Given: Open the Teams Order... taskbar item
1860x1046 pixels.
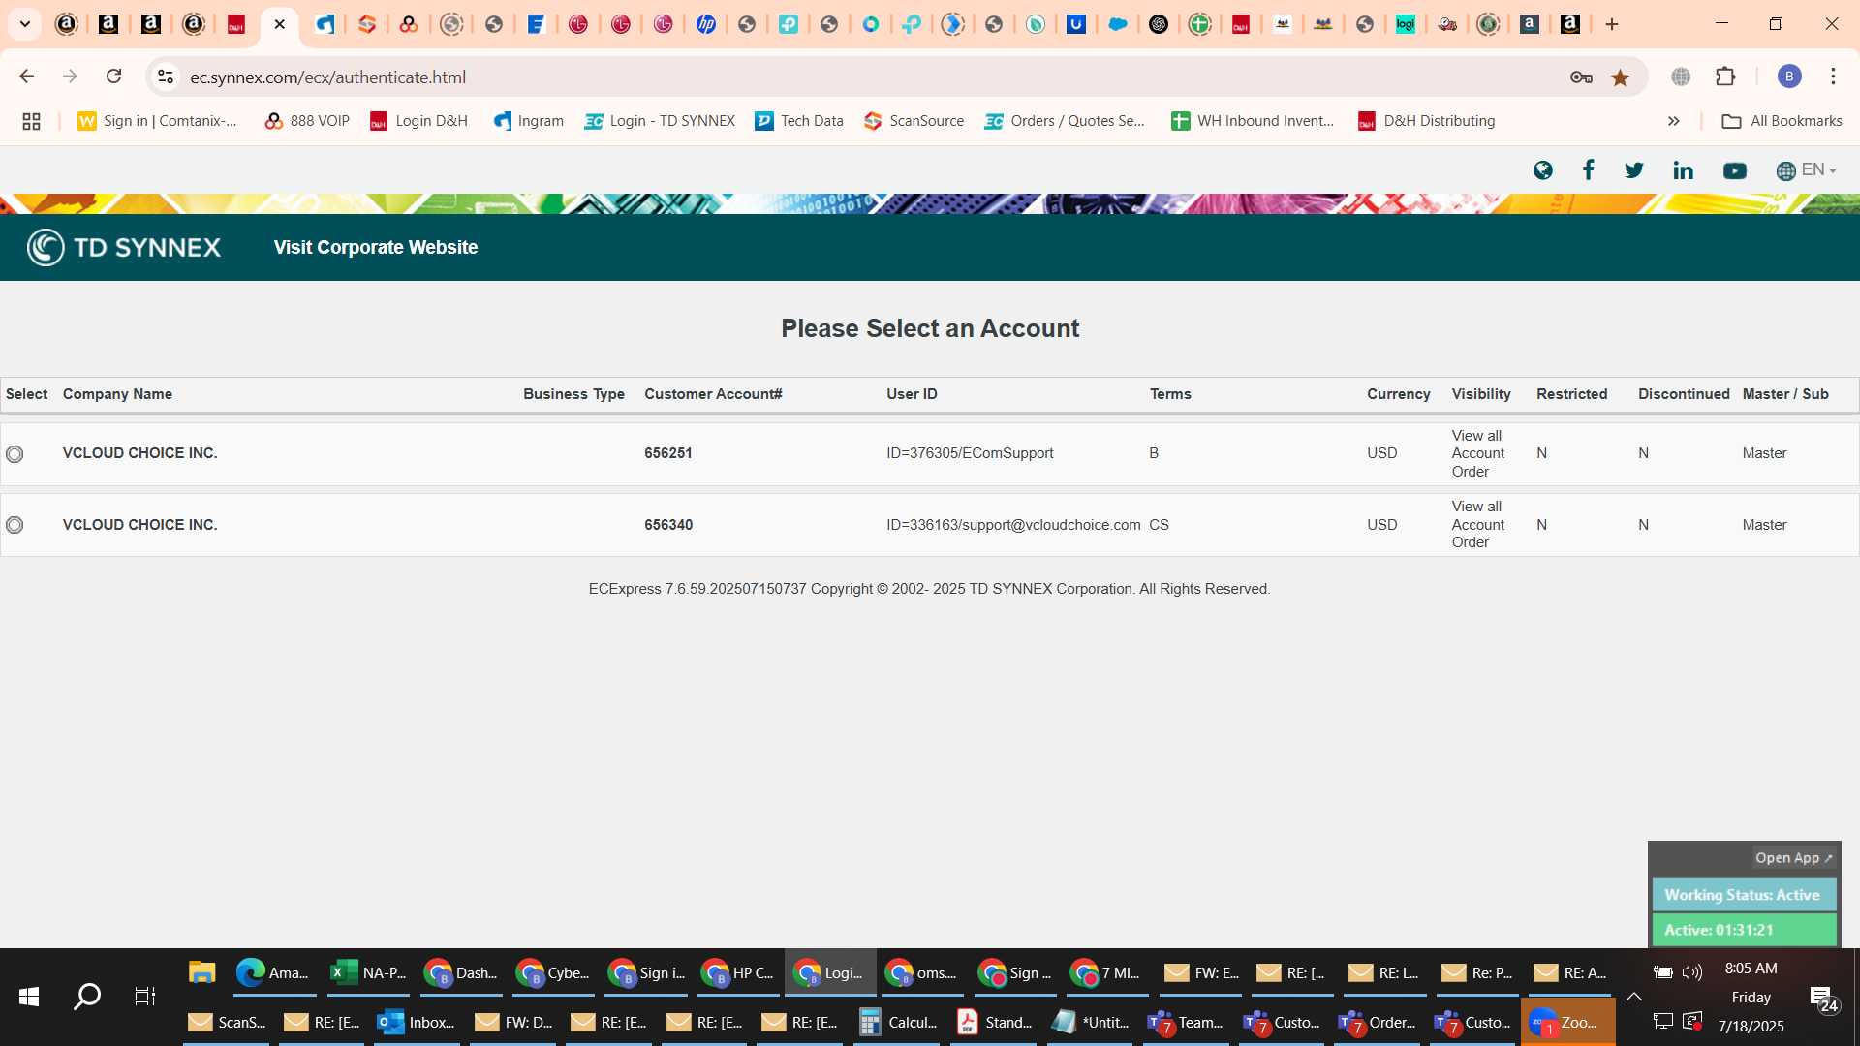Looking at the screenshot, I should [1378, 1023].
